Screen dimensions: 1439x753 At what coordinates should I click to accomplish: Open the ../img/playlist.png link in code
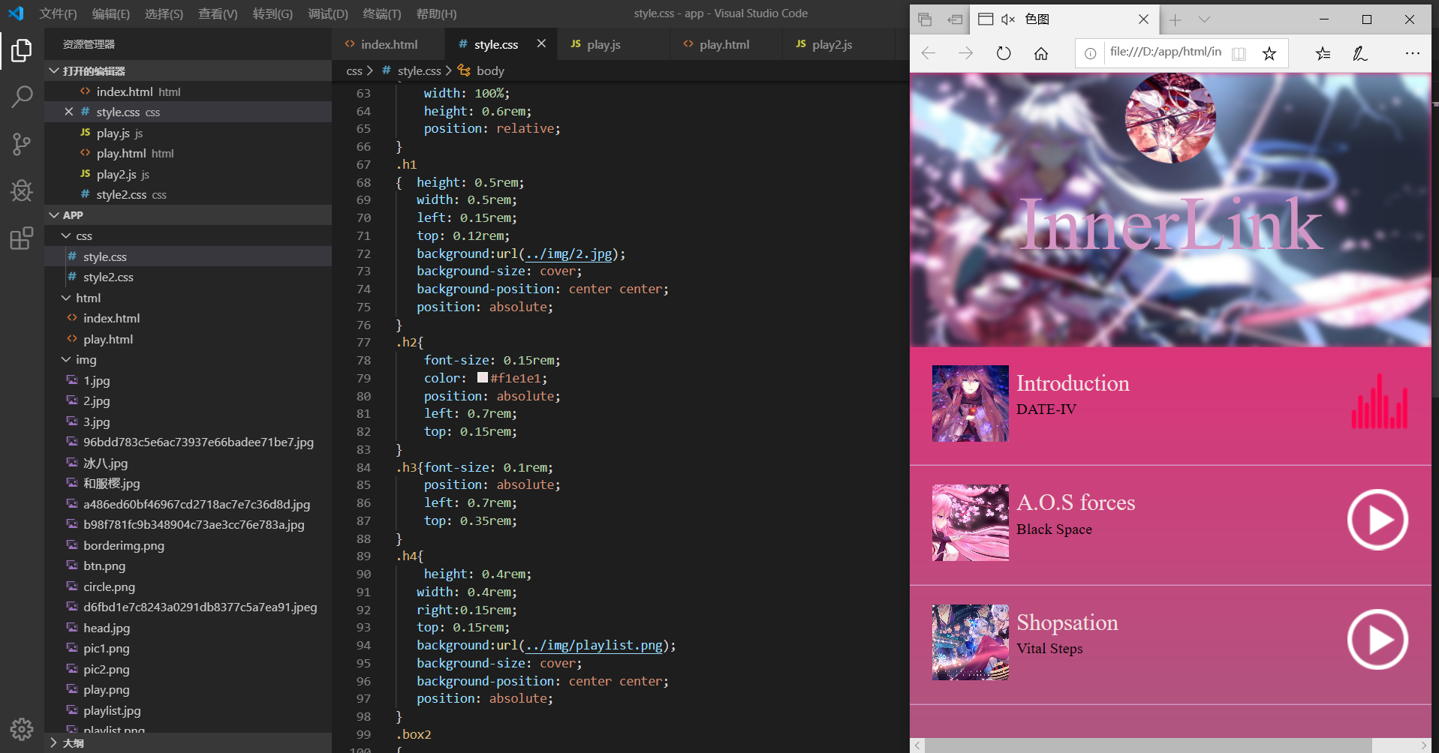coord(594,645)
